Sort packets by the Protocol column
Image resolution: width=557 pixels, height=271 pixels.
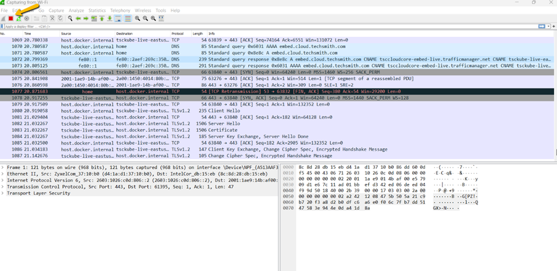pyautogui.click(x=178, y=34)
